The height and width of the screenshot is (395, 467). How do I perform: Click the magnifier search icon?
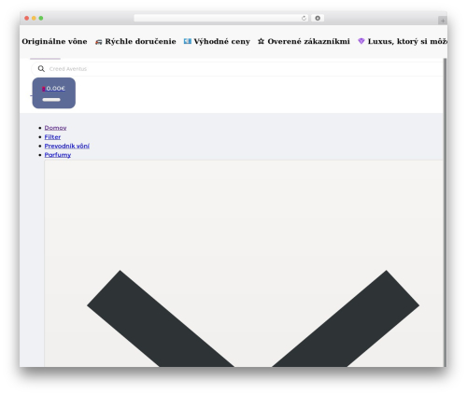coord(41,69)
